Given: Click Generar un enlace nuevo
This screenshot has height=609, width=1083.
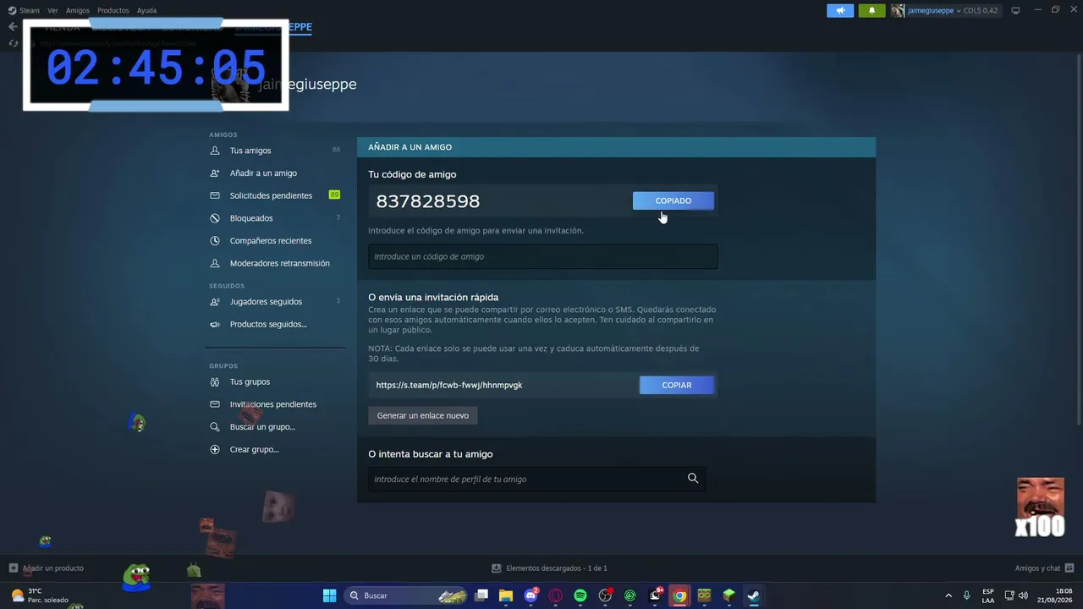Looking at the screenshot, I should (x=423, y=415).
